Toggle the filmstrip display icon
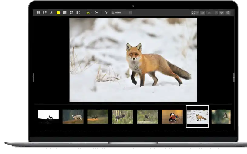Image resolution: width=247 pixels, height=154 pixels. [88, 13]
